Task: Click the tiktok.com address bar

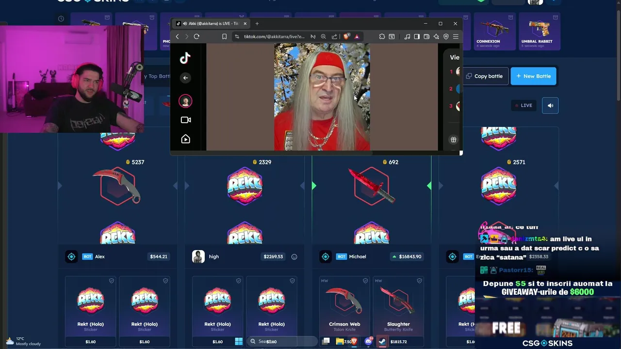Action: tap(274, 36)
